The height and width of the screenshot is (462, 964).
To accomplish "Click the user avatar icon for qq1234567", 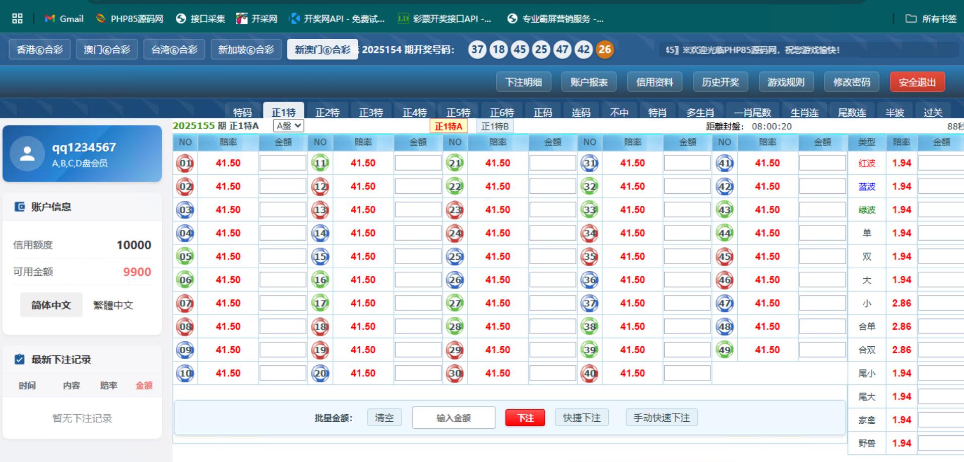I will click(27, 154).
